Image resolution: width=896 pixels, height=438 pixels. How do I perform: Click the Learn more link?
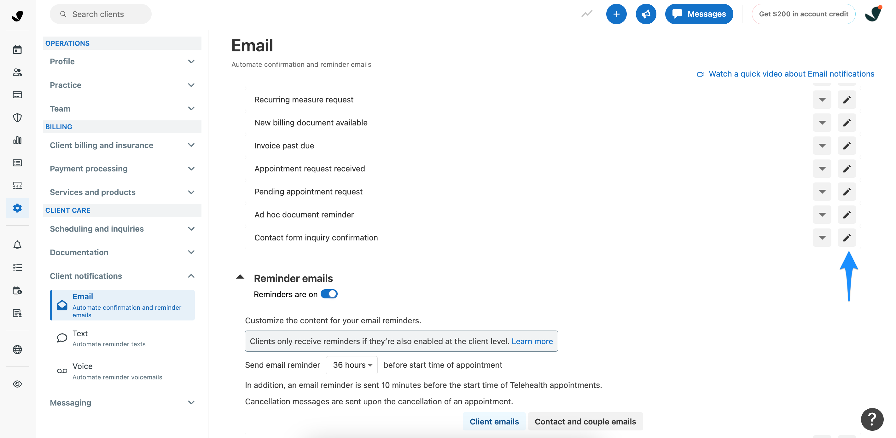[x=532, y=341]
